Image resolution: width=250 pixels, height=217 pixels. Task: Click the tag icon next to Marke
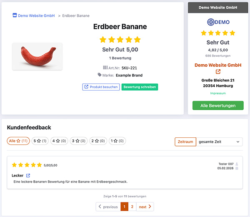[100, 75]
